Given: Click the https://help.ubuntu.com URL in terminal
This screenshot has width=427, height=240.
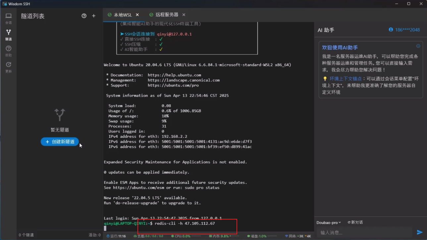Looking at the screenshot, I should pyautogui.click(x=174, y=75).
